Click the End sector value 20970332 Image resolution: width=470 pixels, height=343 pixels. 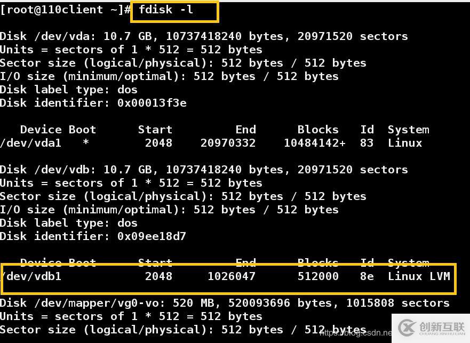(x=228, y=143)
